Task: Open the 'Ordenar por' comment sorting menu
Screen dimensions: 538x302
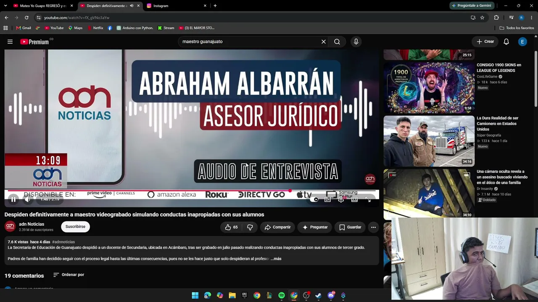Action: click(69, 275)
